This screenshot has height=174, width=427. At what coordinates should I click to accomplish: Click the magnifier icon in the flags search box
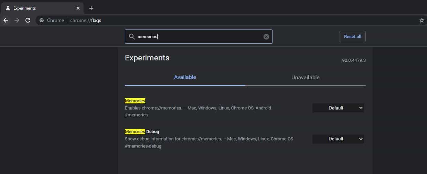click(x=131, y=37)
